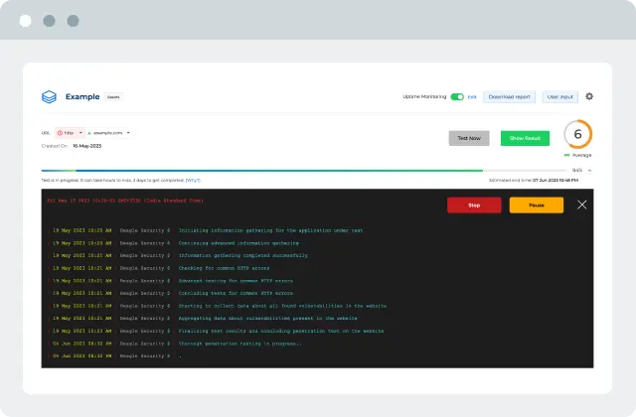Click the green Show Result button
Screen dimensions: 636x417
(x=525, y=138)
